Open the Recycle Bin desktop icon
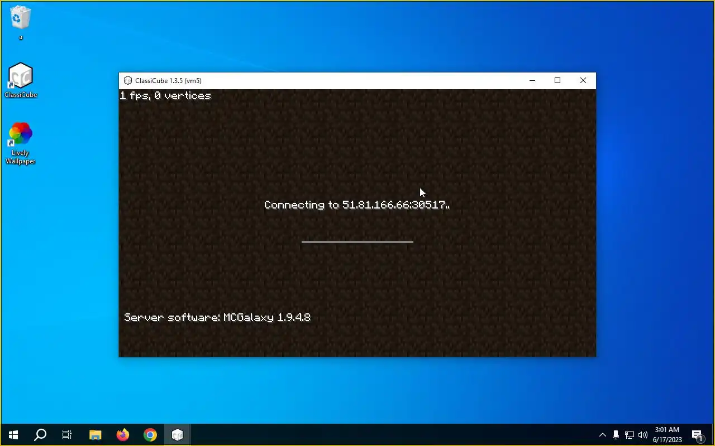 (x=21, y=22)
